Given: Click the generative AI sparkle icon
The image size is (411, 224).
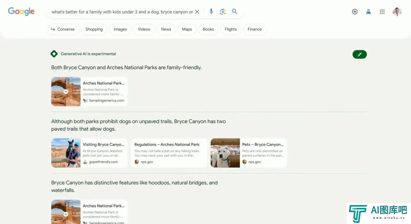Looking at the screenshot, I should tap(54, 54).
